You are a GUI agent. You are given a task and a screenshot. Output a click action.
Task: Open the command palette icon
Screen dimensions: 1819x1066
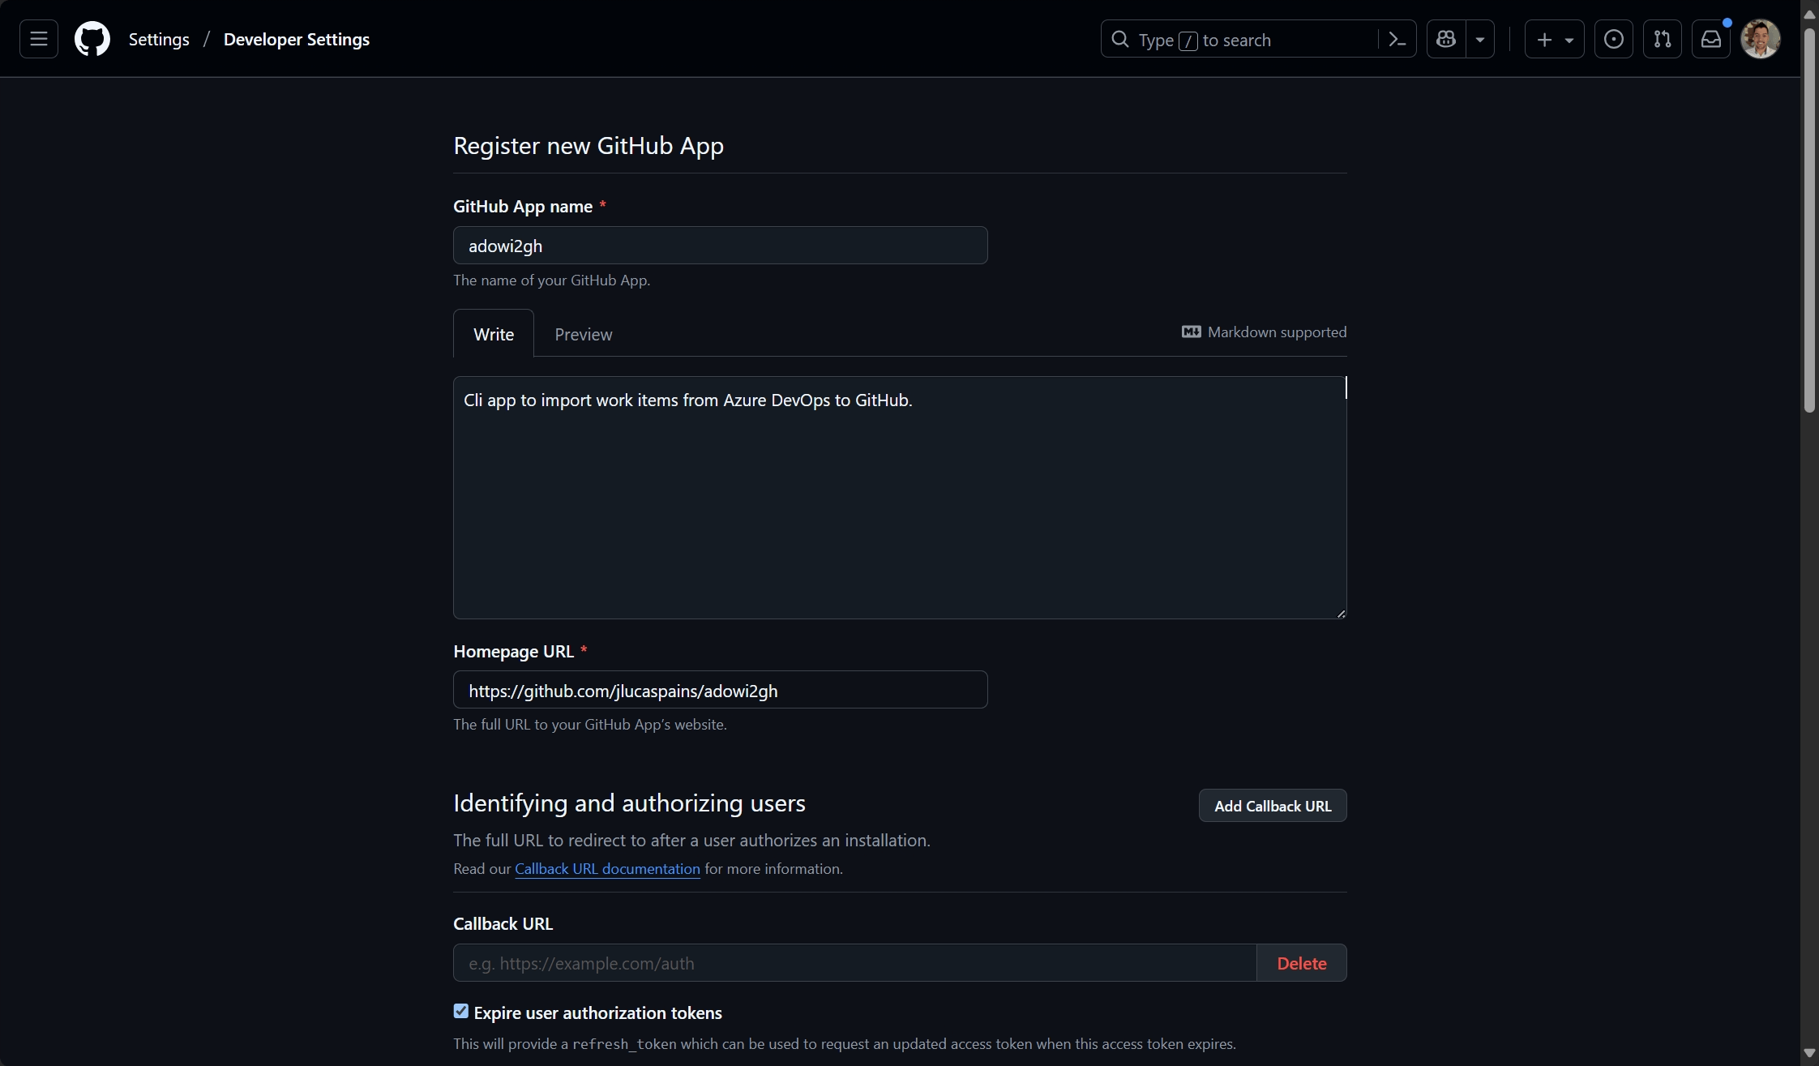point(1397,39)
